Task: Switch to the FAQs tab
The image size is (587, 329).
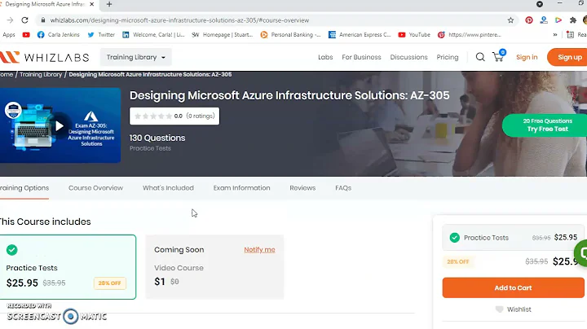Action: point(343,188)
